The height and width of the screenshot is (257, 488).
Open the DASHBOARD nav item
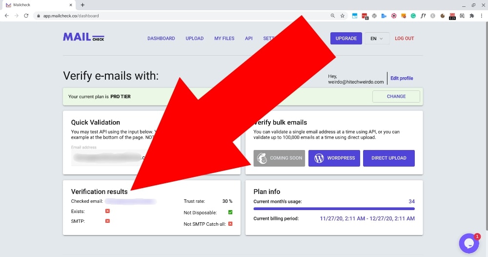pos(161,38)
